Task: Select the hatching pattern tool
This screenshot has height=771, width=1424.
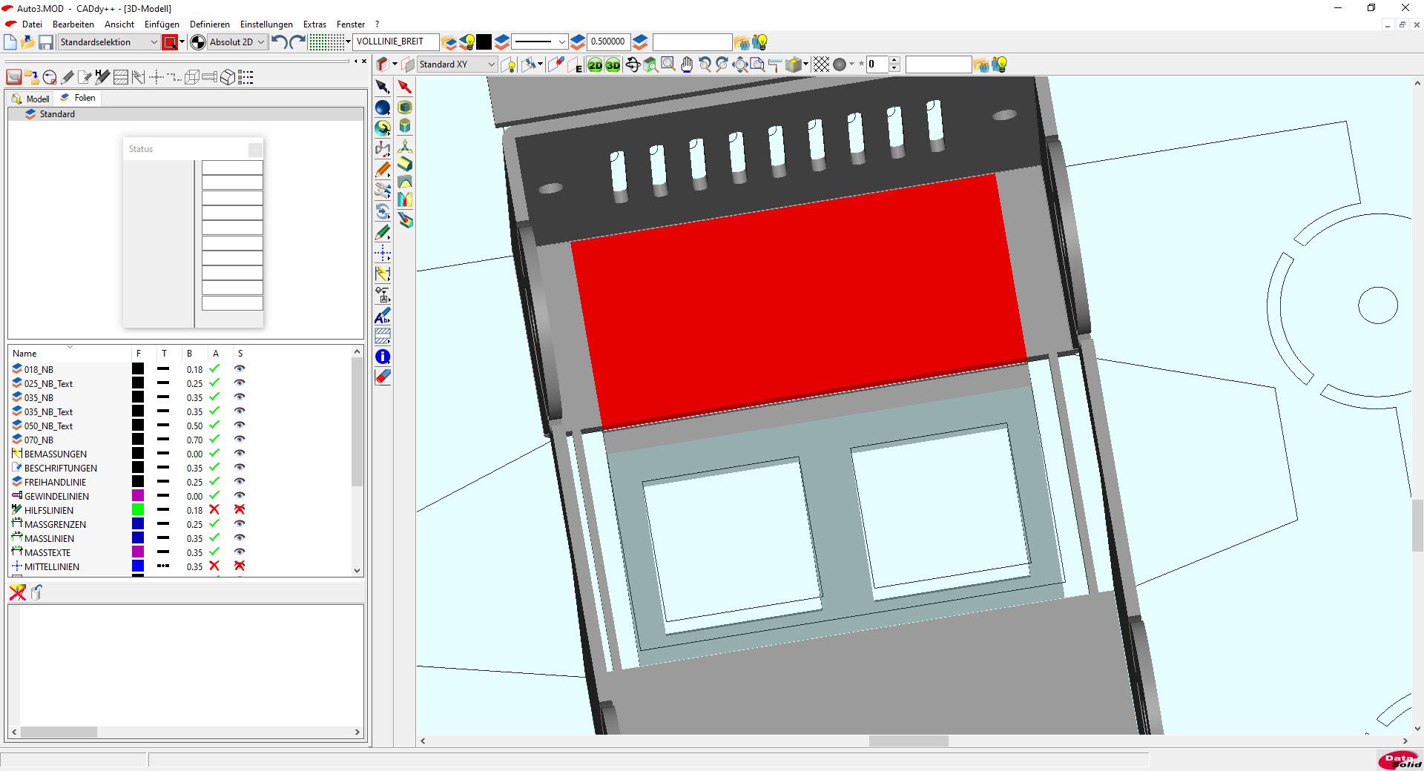Action: coord(383,336)
